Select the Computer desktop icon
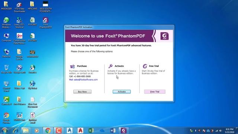 coord(6,37)
